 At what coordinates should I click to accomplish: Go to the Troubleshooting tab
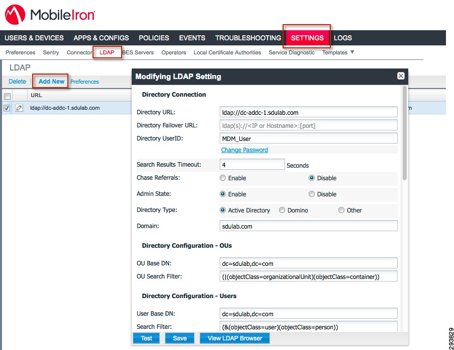tap(248, 38)
